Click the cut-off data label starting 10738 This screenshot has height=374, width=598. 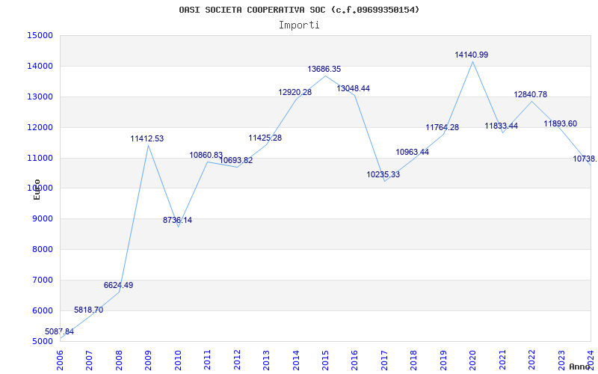pos(585,159)
